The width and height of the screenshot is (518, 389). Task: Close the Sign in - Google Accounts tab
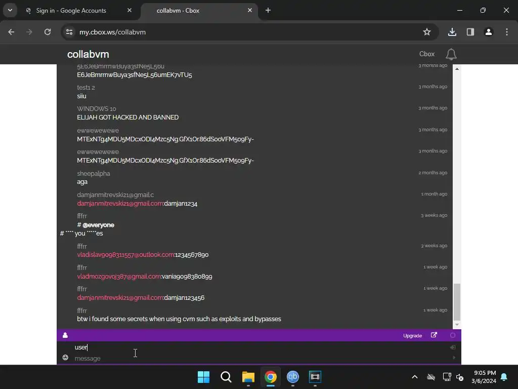[129, 10]
